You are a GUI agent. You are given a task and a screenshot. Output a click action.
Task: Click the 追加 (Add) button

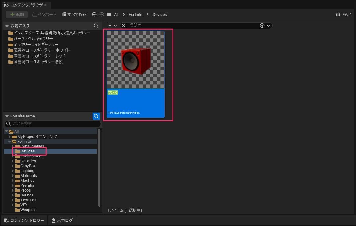point(17,15)
